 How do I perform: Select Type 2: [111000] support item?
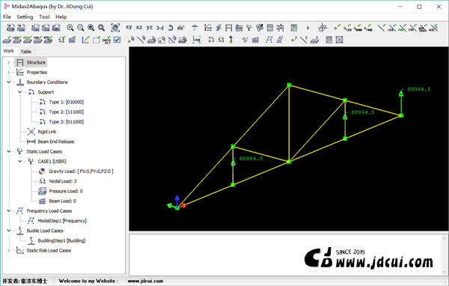pos(66,112)
